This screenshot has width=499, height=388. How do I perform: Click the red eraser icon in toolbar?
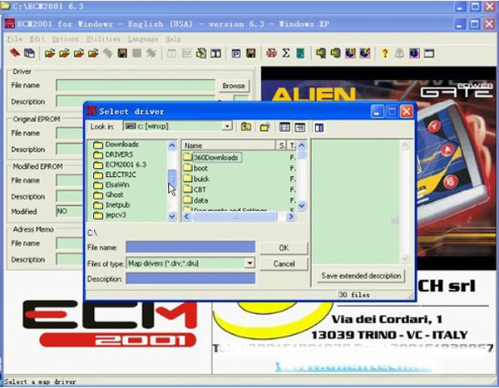pos(15,53)
